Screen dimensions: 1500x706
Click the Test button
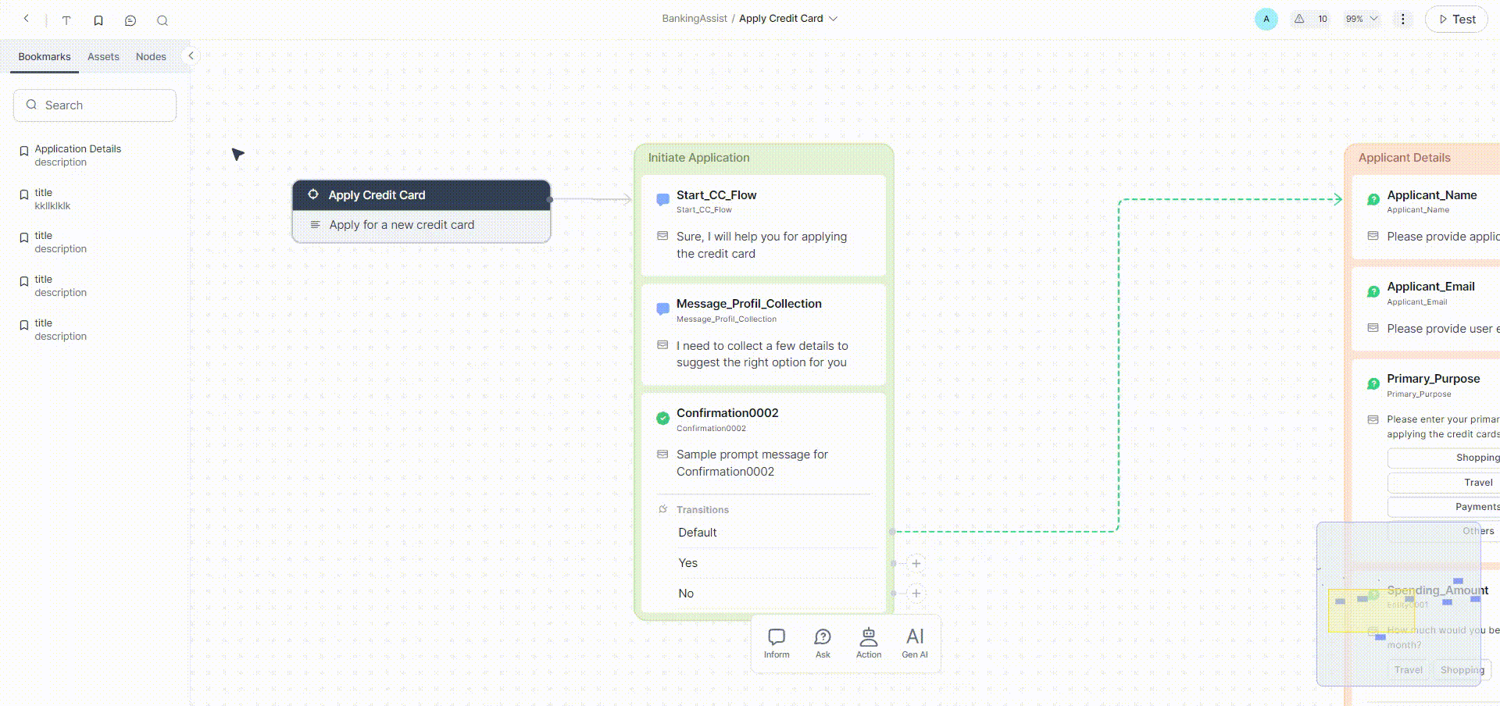(1456, 20)
